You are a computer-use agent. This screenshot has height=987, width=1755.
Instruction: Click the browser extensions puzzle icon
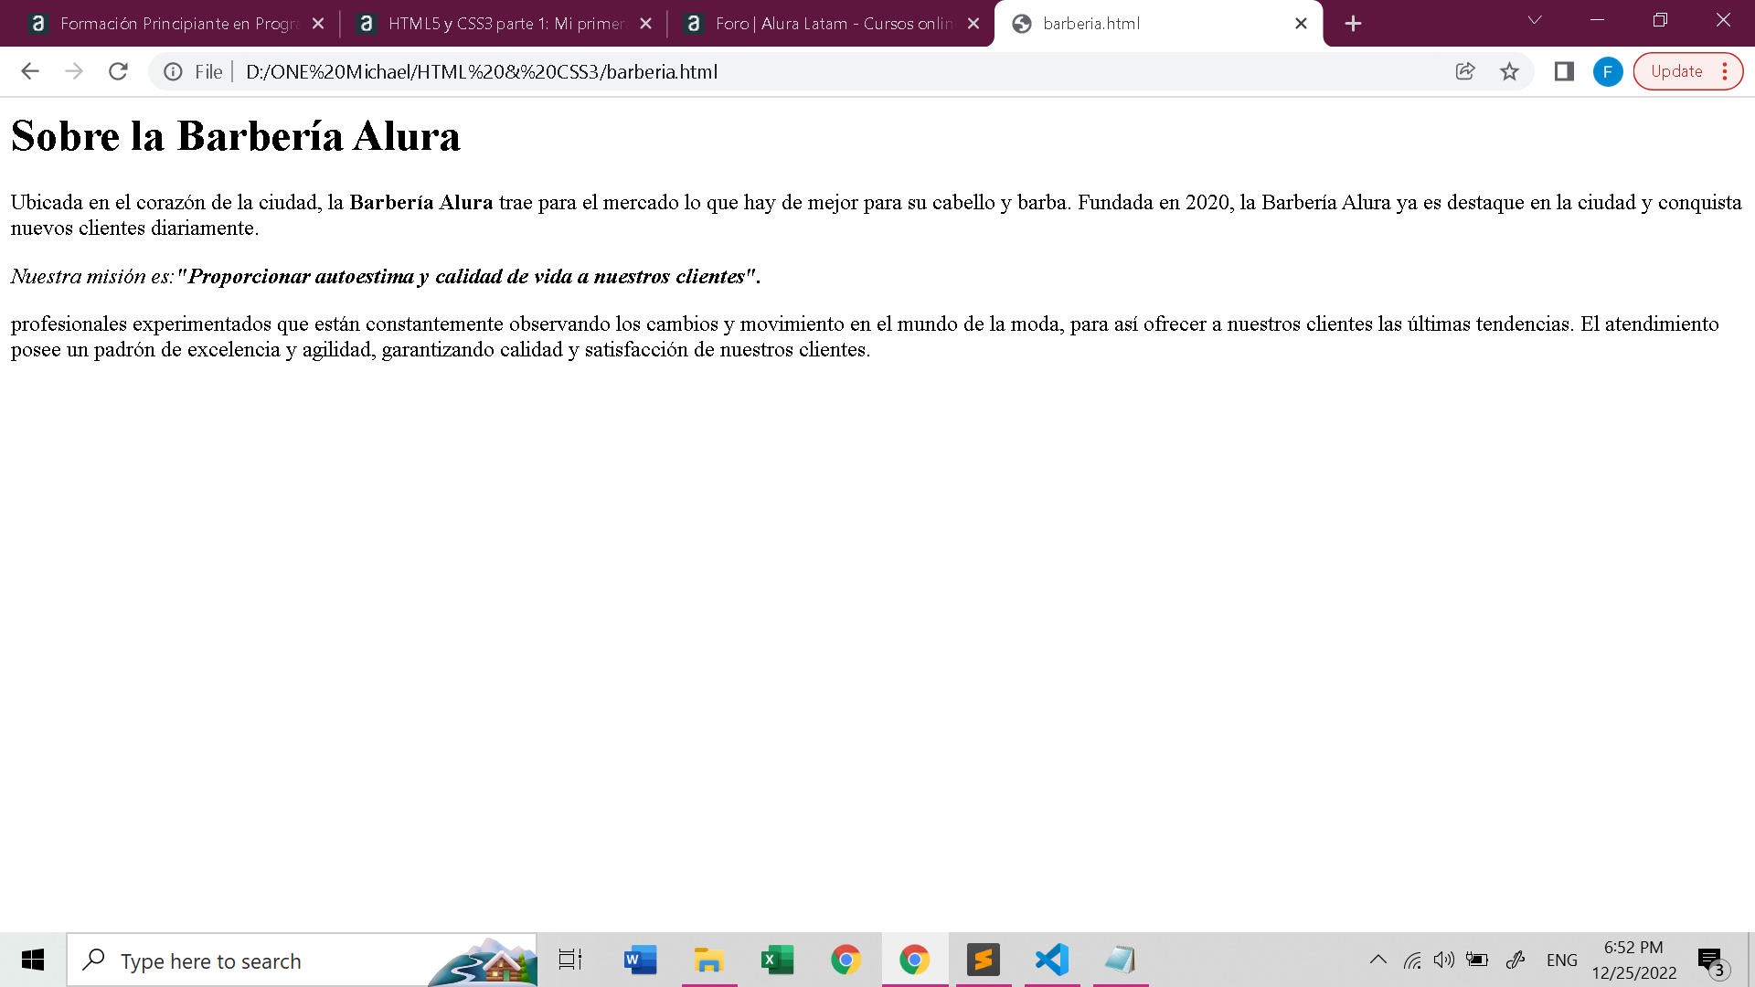1563,71
